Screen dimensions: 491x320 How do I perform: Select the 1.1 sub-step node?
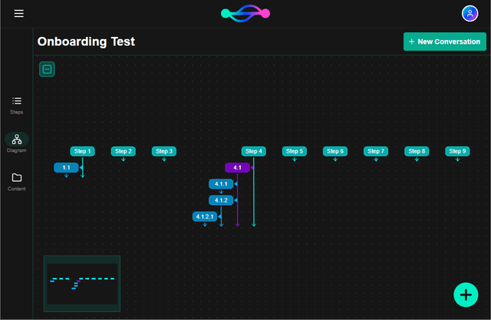coord(66,167)
